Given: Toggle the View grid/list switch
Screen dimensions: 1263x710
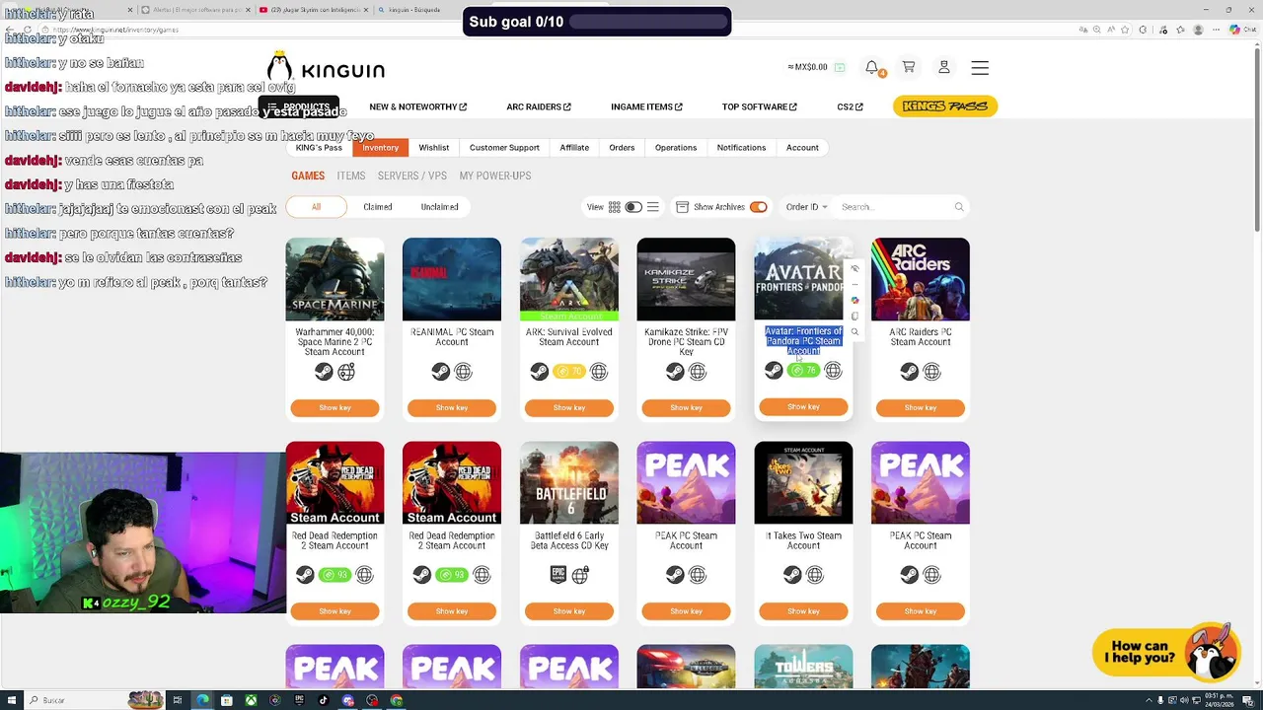Looking at the screenshot, I should pyautogui.click(x=633, y=207).
